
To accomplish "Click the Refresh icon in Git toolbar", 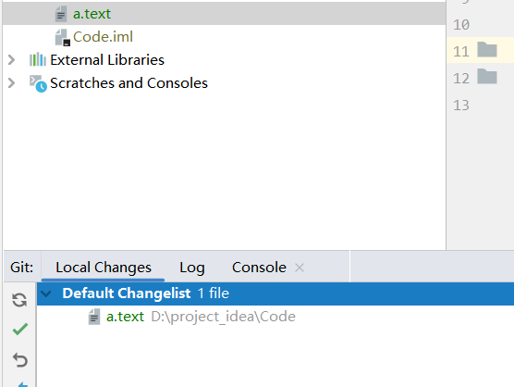I will (x=19, y=300).
